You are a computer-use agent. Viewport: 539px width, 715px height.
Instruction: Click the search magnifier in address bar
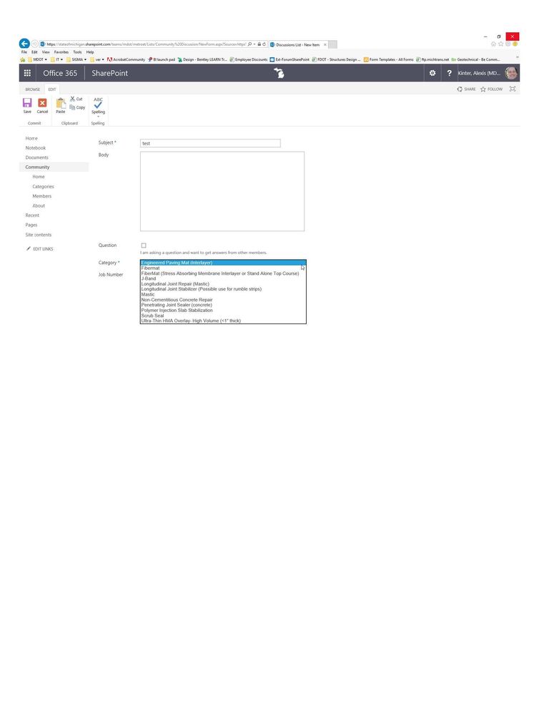coord(249,44)
